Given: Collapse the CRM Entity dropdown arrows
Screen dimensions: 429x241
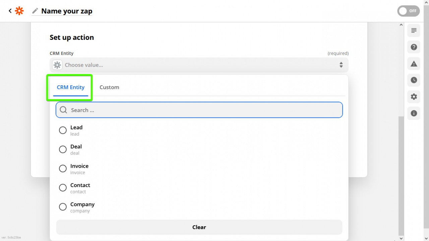Looking at the screenshot, I should click(x=341, y=65).
